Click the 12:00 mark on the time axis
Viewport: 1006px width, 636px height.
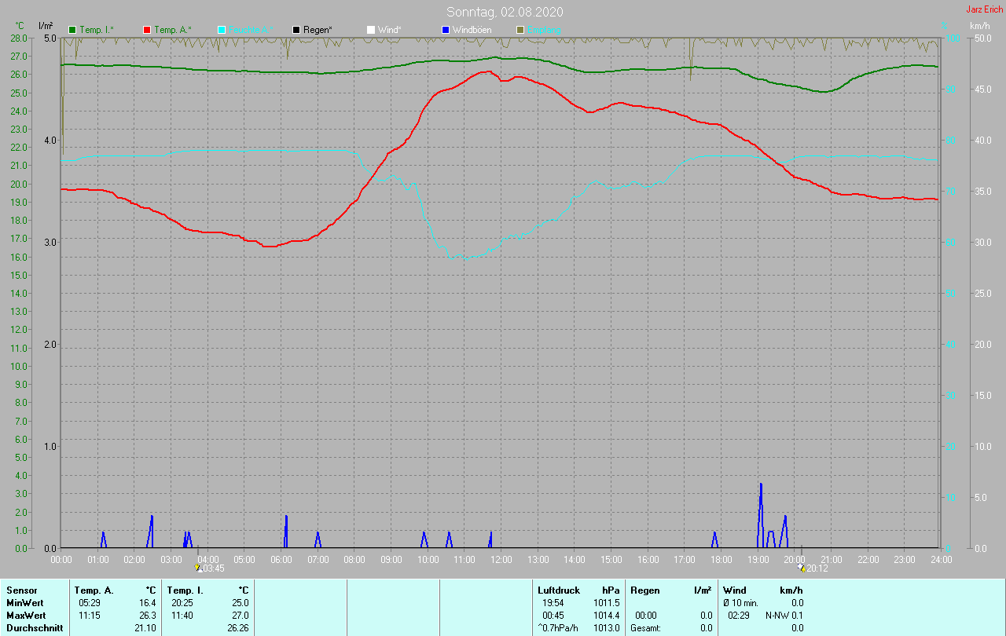501,560
